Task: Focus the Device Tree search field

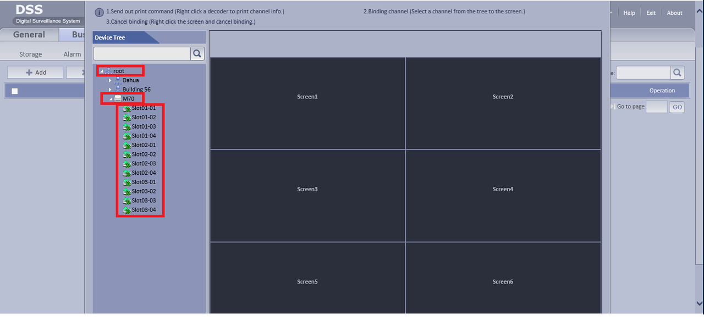Action: click(x=142, y=53)
